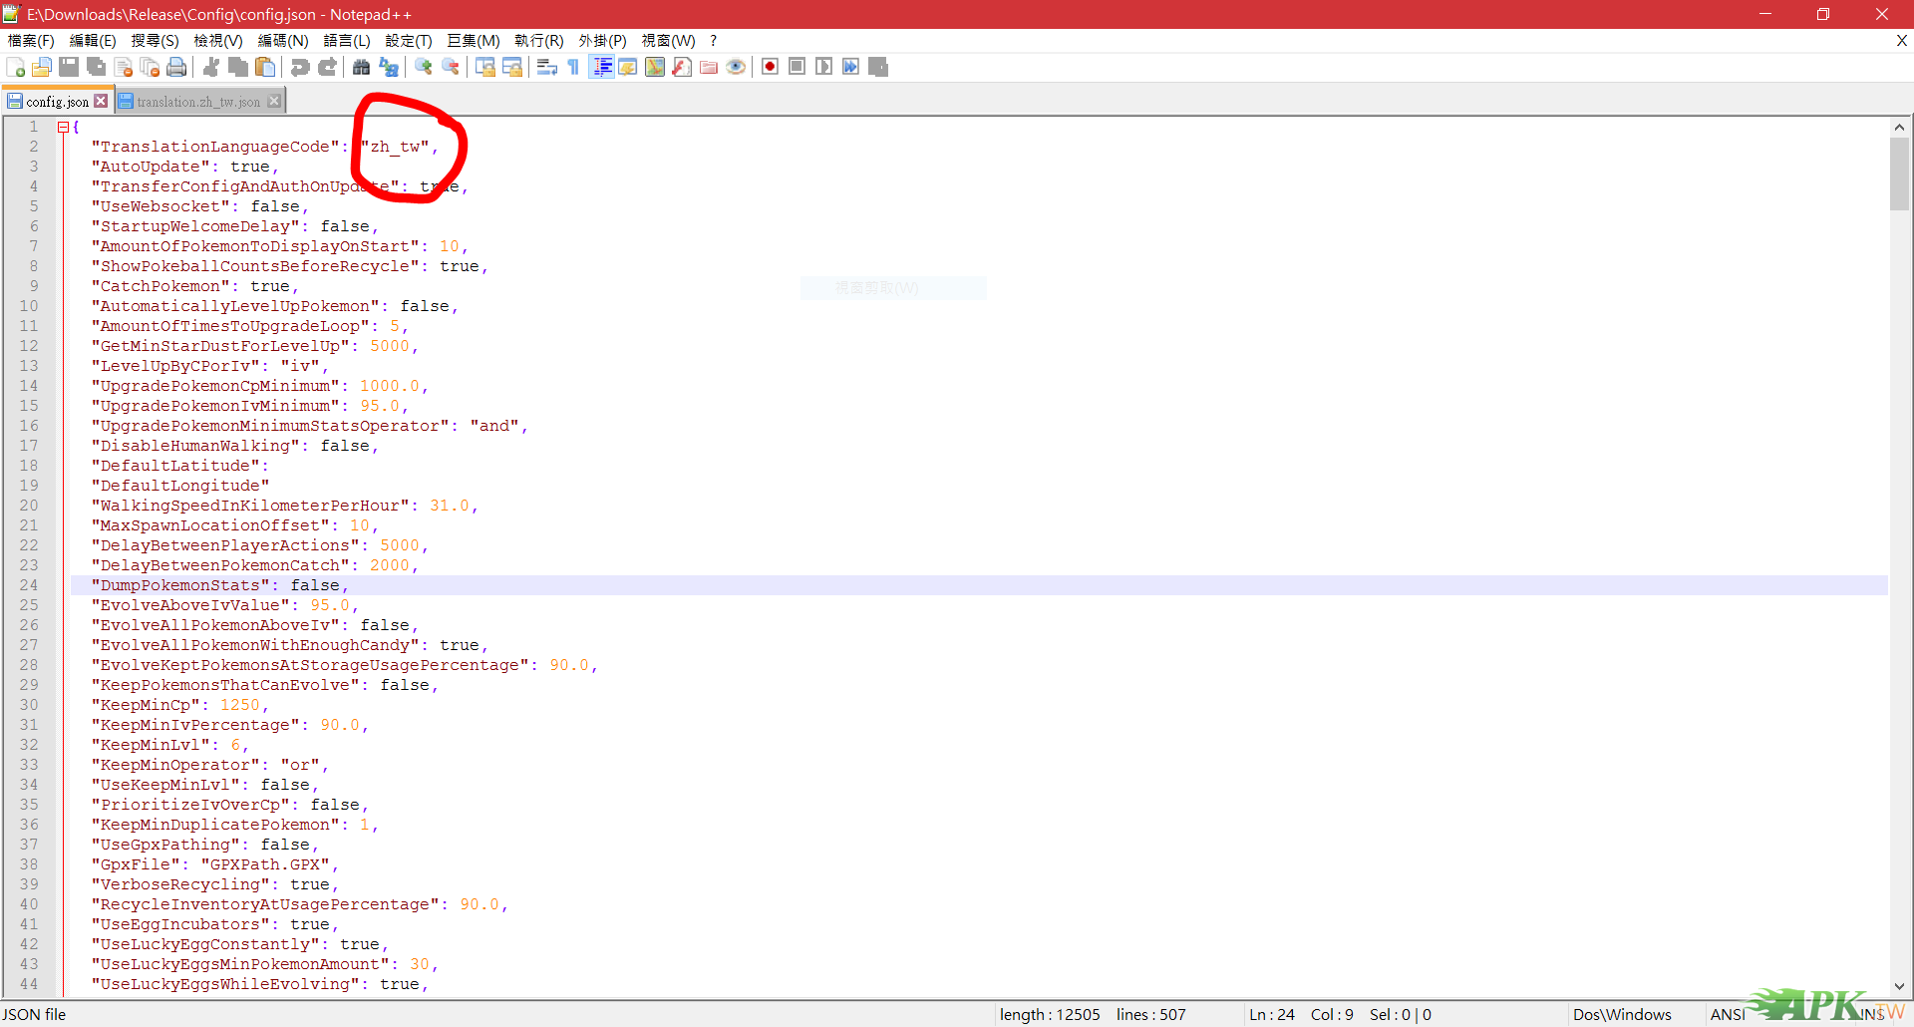The width and height of the screenshot is (1914, 1027).
Task: Print the document via toolbar icon
Action: point(176,67)
